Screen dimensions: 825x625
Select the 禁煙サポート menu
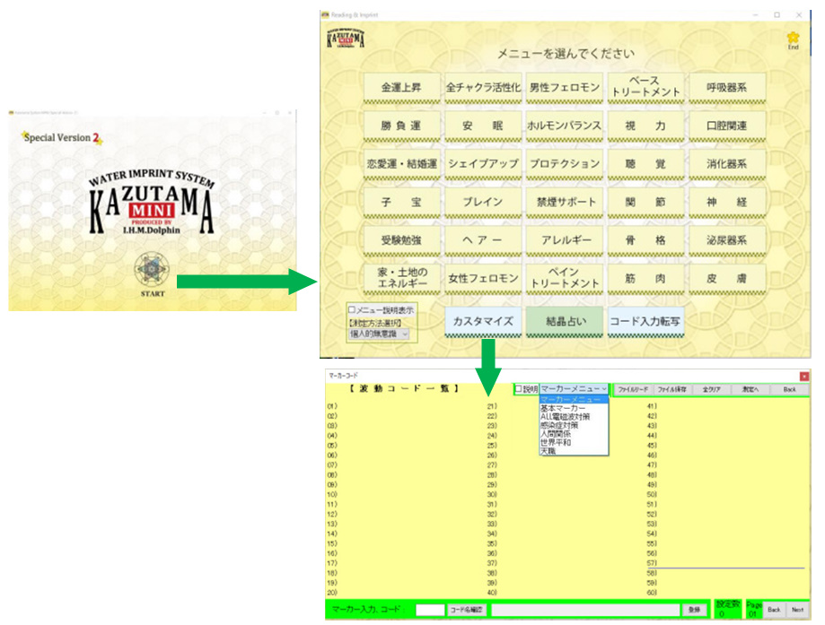tap(565, 203)
